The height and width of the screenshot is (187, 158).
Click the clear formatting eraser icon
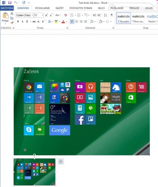66,15
